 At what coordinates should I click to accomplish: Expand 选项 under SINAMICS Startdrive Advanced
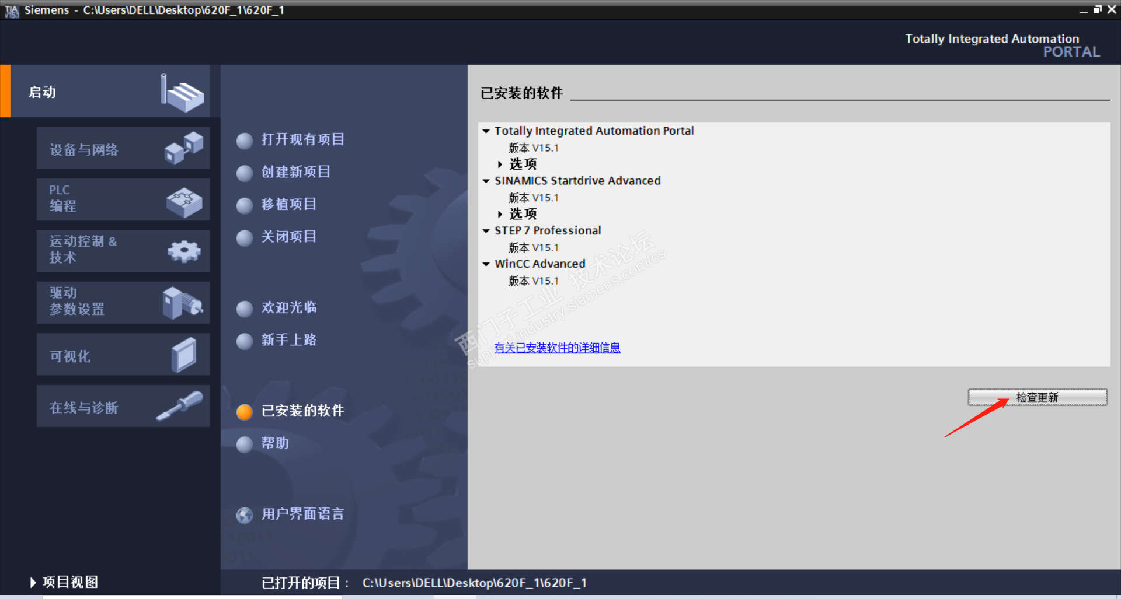click(500, 214)
